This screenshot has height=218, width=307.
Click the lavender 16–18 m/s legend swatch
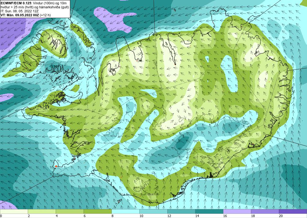point(237,212)
